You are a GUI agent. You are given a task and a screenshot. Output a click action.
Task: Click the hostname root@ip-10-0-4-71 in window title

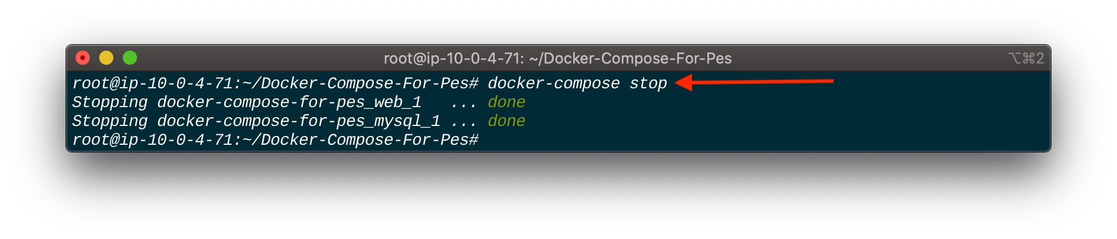click(x=453, y=58)
